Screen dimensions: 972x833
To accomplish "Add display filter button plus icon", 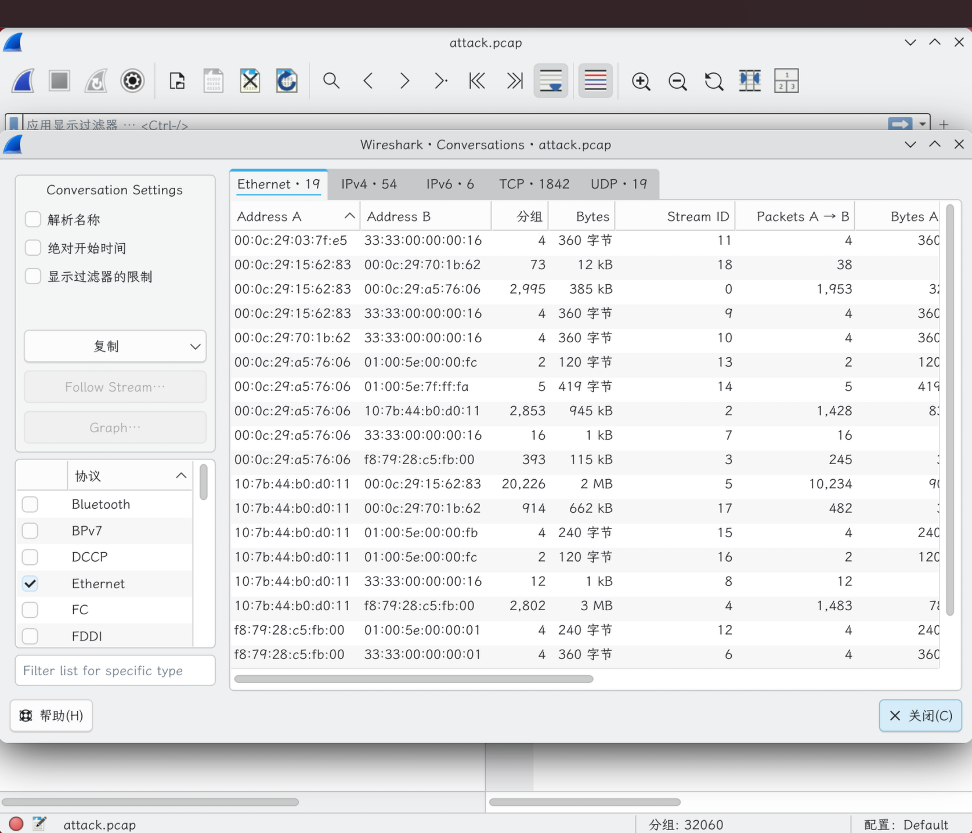I will coord(944,124).
